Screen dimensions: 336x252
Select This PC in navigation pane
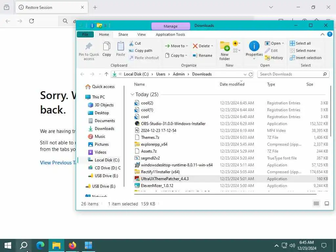pos(95,97)
